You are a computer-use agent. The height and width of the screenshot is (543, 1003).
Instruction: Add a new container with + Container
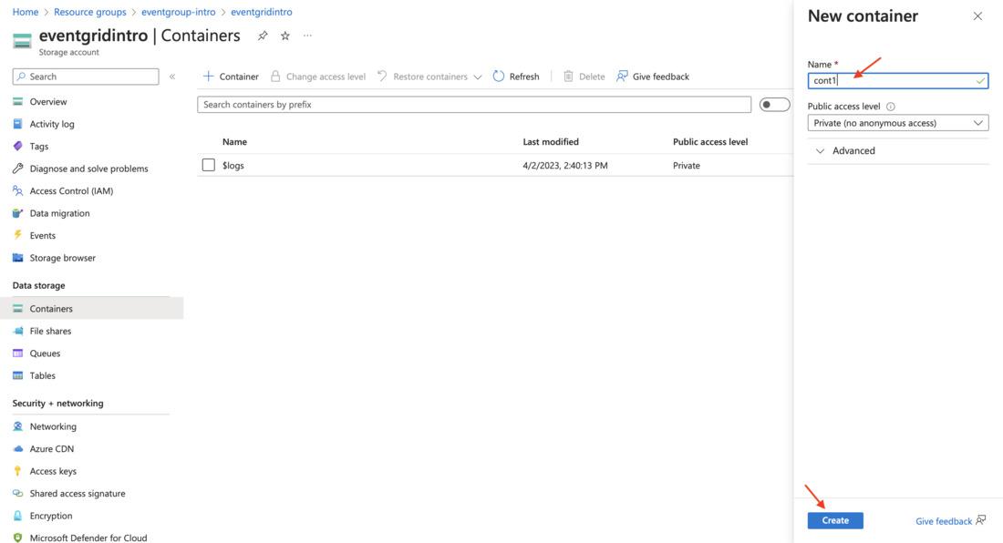(x=231, y=77)
